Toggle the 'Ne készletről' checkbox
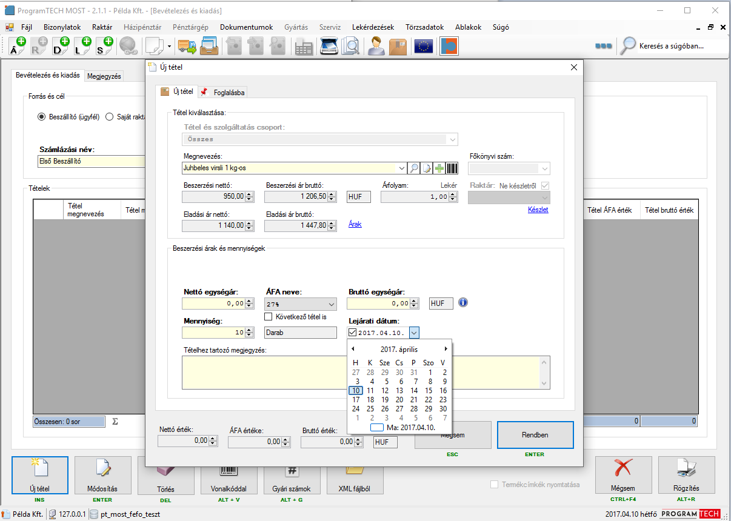Image resolution: width=731 pixels, height=521 pixels. (545, 185)
